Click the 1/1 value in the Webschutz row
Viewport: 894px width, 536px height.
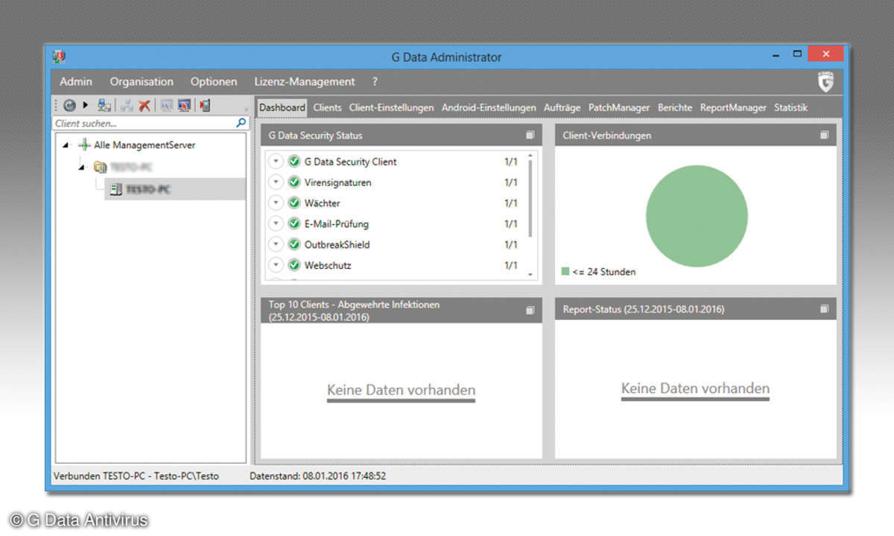511,265
